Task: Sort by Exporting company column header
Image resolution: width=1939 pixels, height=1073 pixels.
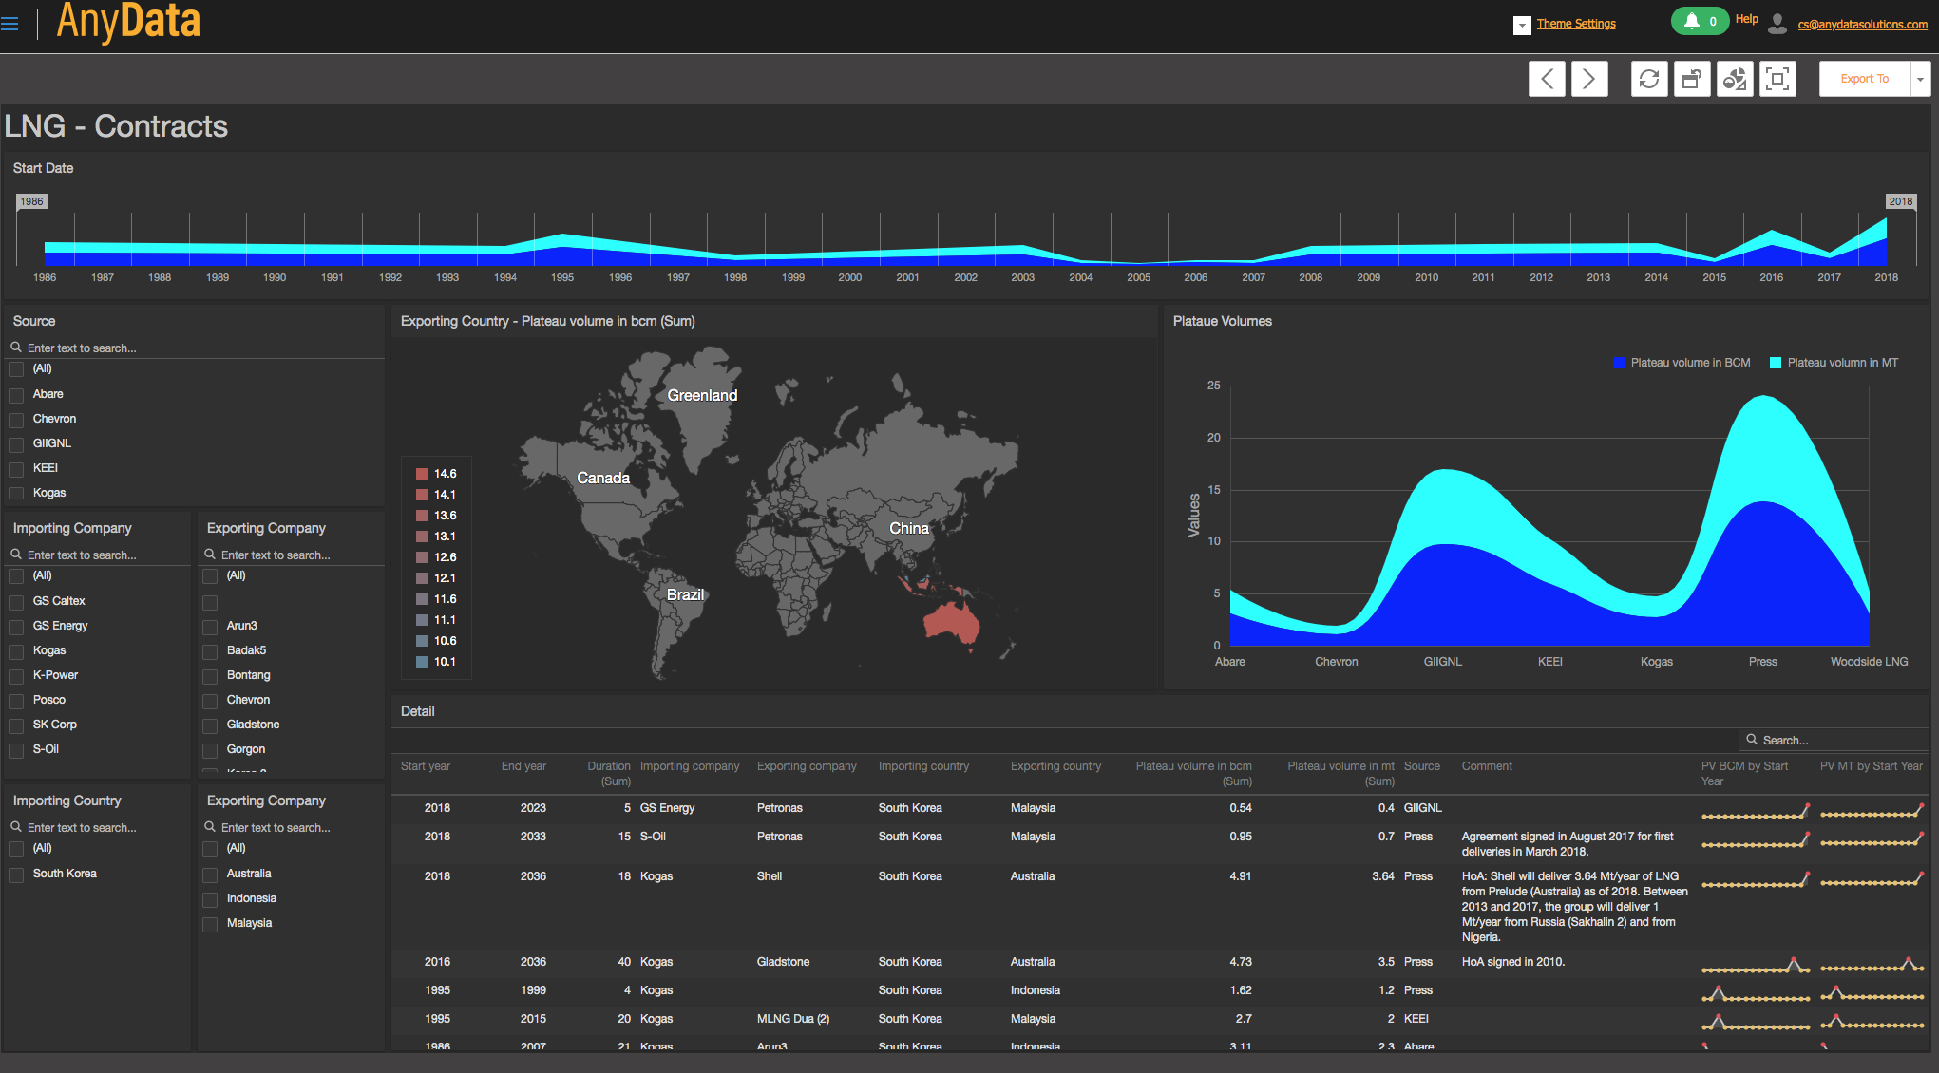Action: tap(807, 766)
